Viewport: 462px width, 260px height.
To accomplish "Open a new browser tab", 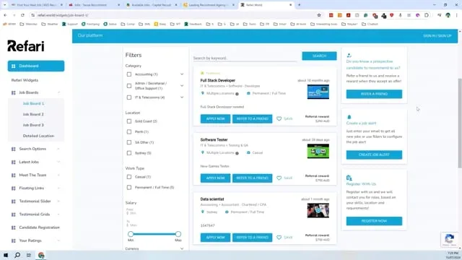I will point(299,5).
